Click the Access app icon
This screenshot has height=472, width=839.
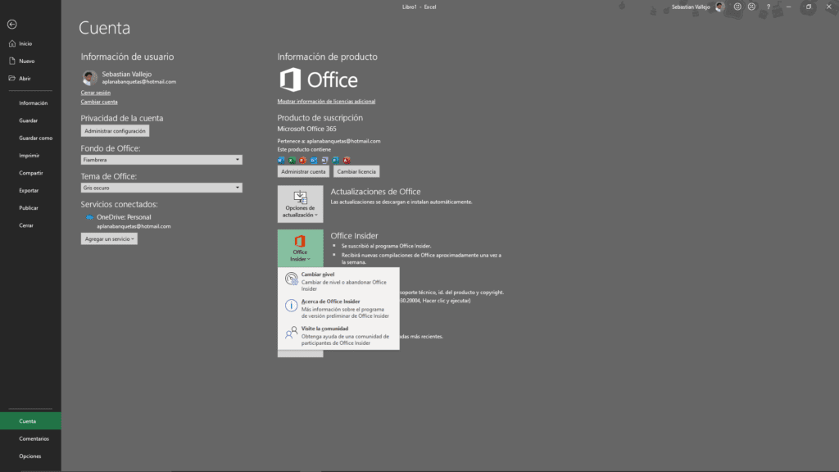coord(347,160)
